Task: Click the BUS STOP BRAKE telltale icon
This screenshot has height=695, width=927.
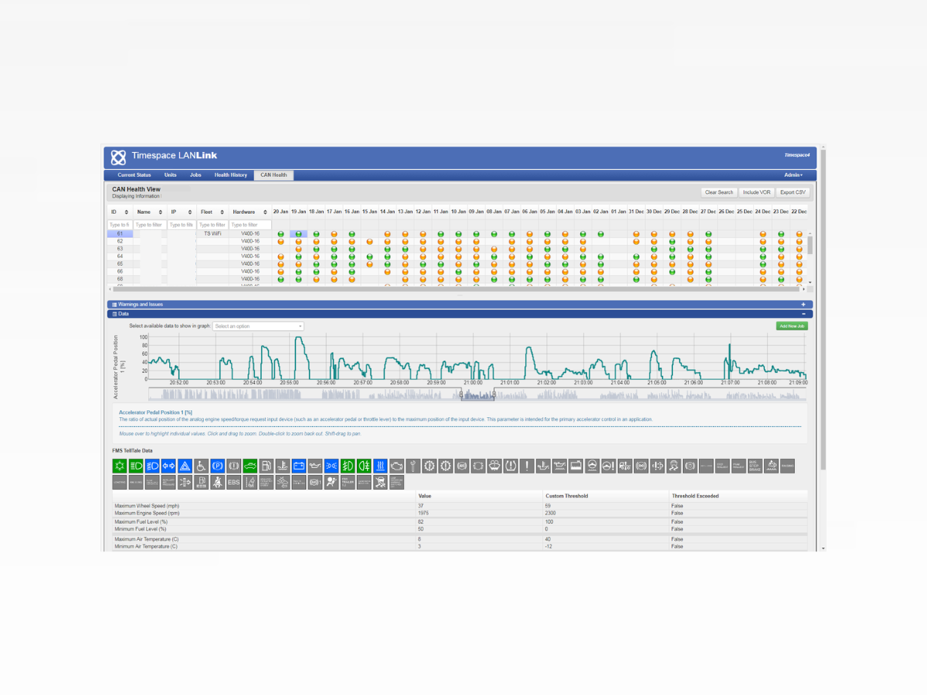Action: 755,466
